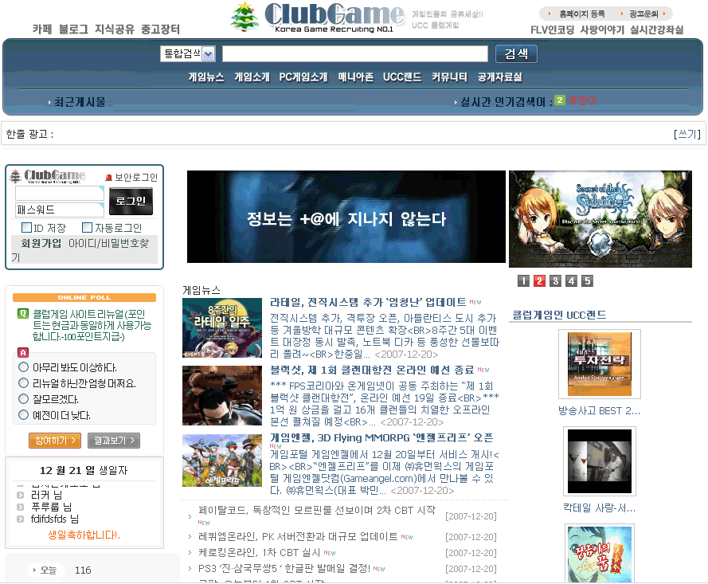Click banner page number 1

523,281
